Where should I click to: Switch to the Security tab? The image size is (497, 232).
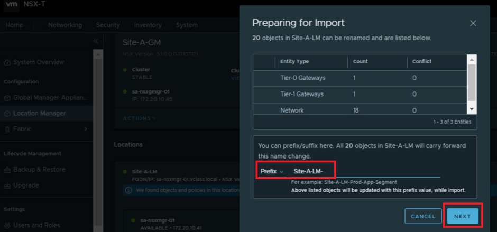pos(108,25)
